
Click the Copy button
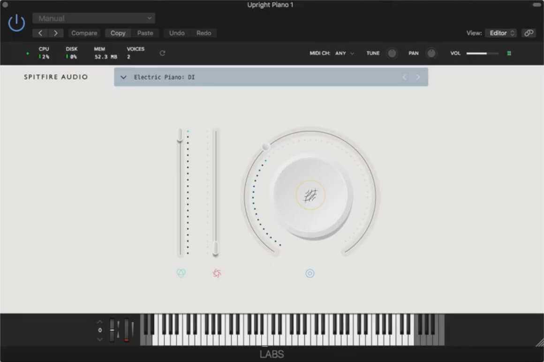(x=118, y=33)
